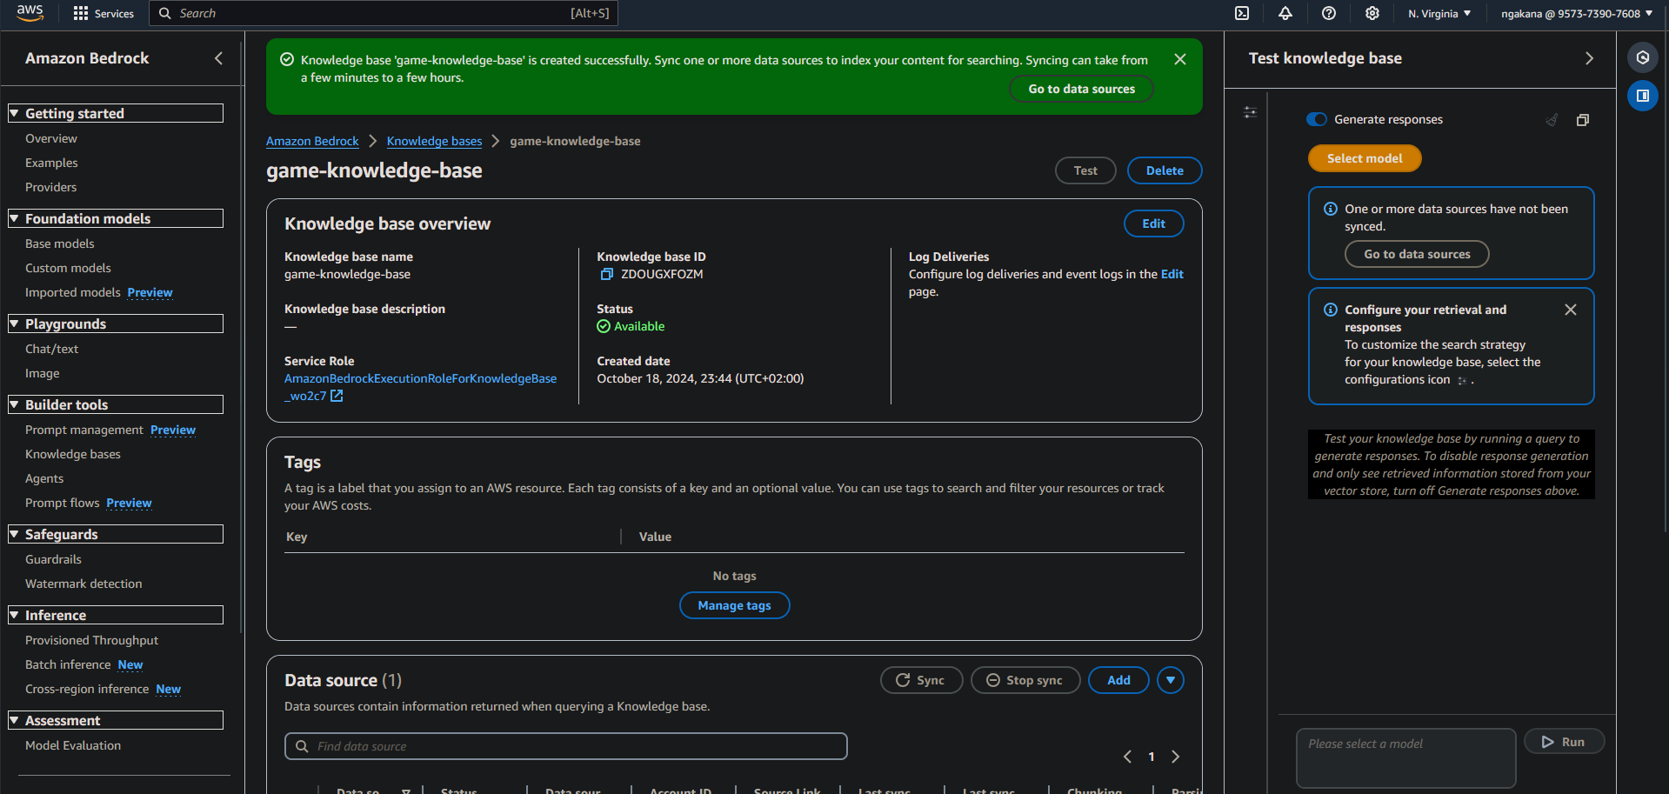Open Guardrails in the sidebar

[54, 559]
